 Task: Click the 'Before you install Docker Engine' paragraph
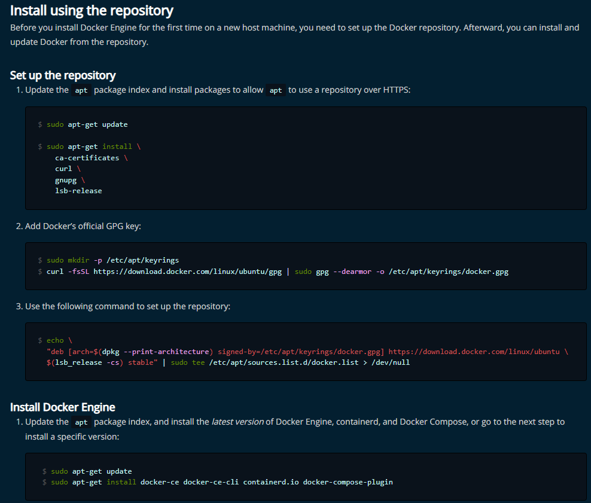point(294,35)
